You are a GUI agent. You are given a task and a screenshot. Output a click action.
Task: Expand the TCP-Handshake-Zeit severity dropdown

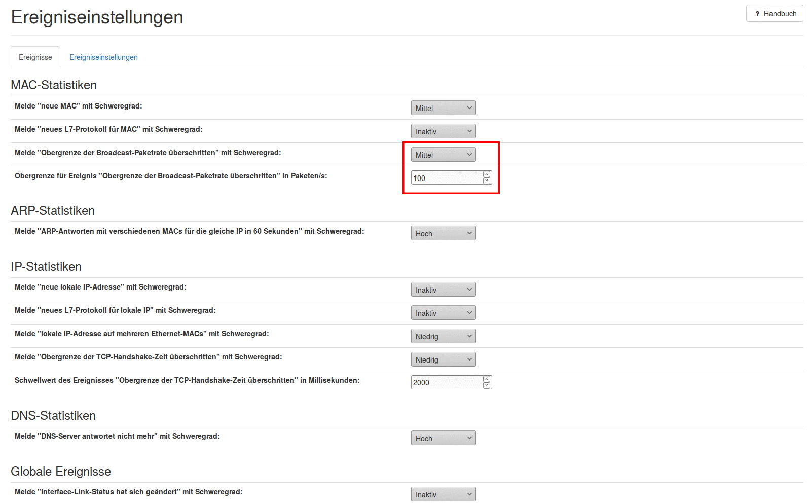pyautogui.click(x=443, y=359)
